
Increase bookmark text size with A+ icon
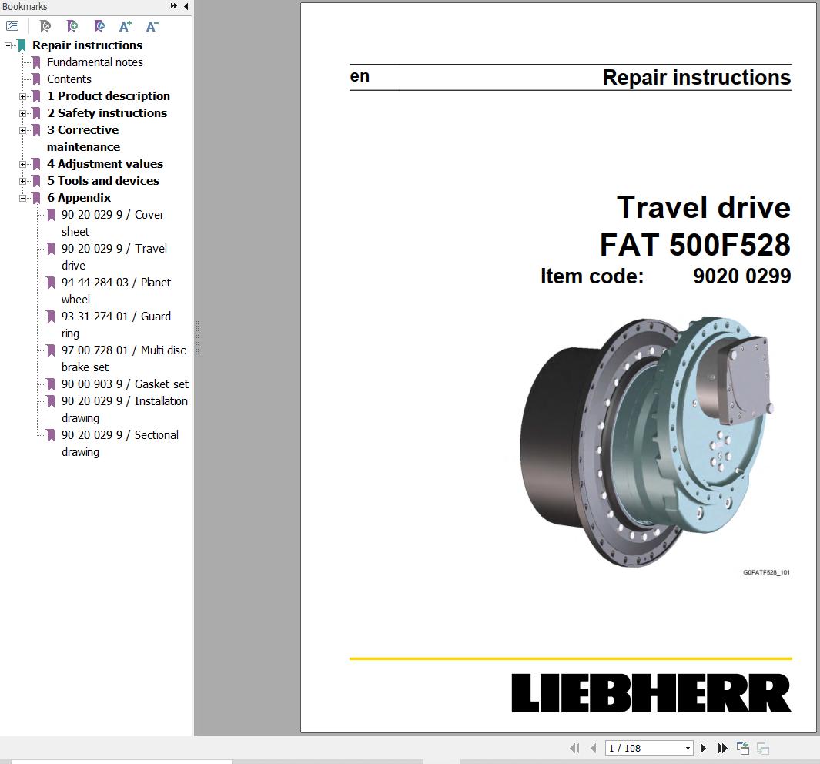coord(126,26)
